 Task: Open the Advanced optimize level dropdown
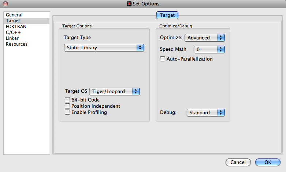click(205, 38)
